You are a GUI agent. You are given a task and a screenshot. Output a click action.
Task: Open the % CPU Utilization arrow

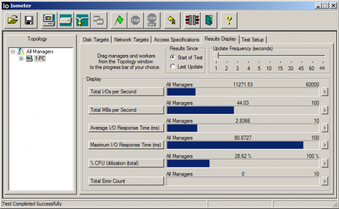(x=325, y=163)
